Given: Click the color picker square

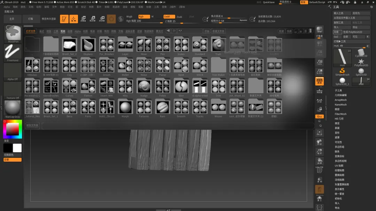Looking at the screenshot, I should (13, 129).
